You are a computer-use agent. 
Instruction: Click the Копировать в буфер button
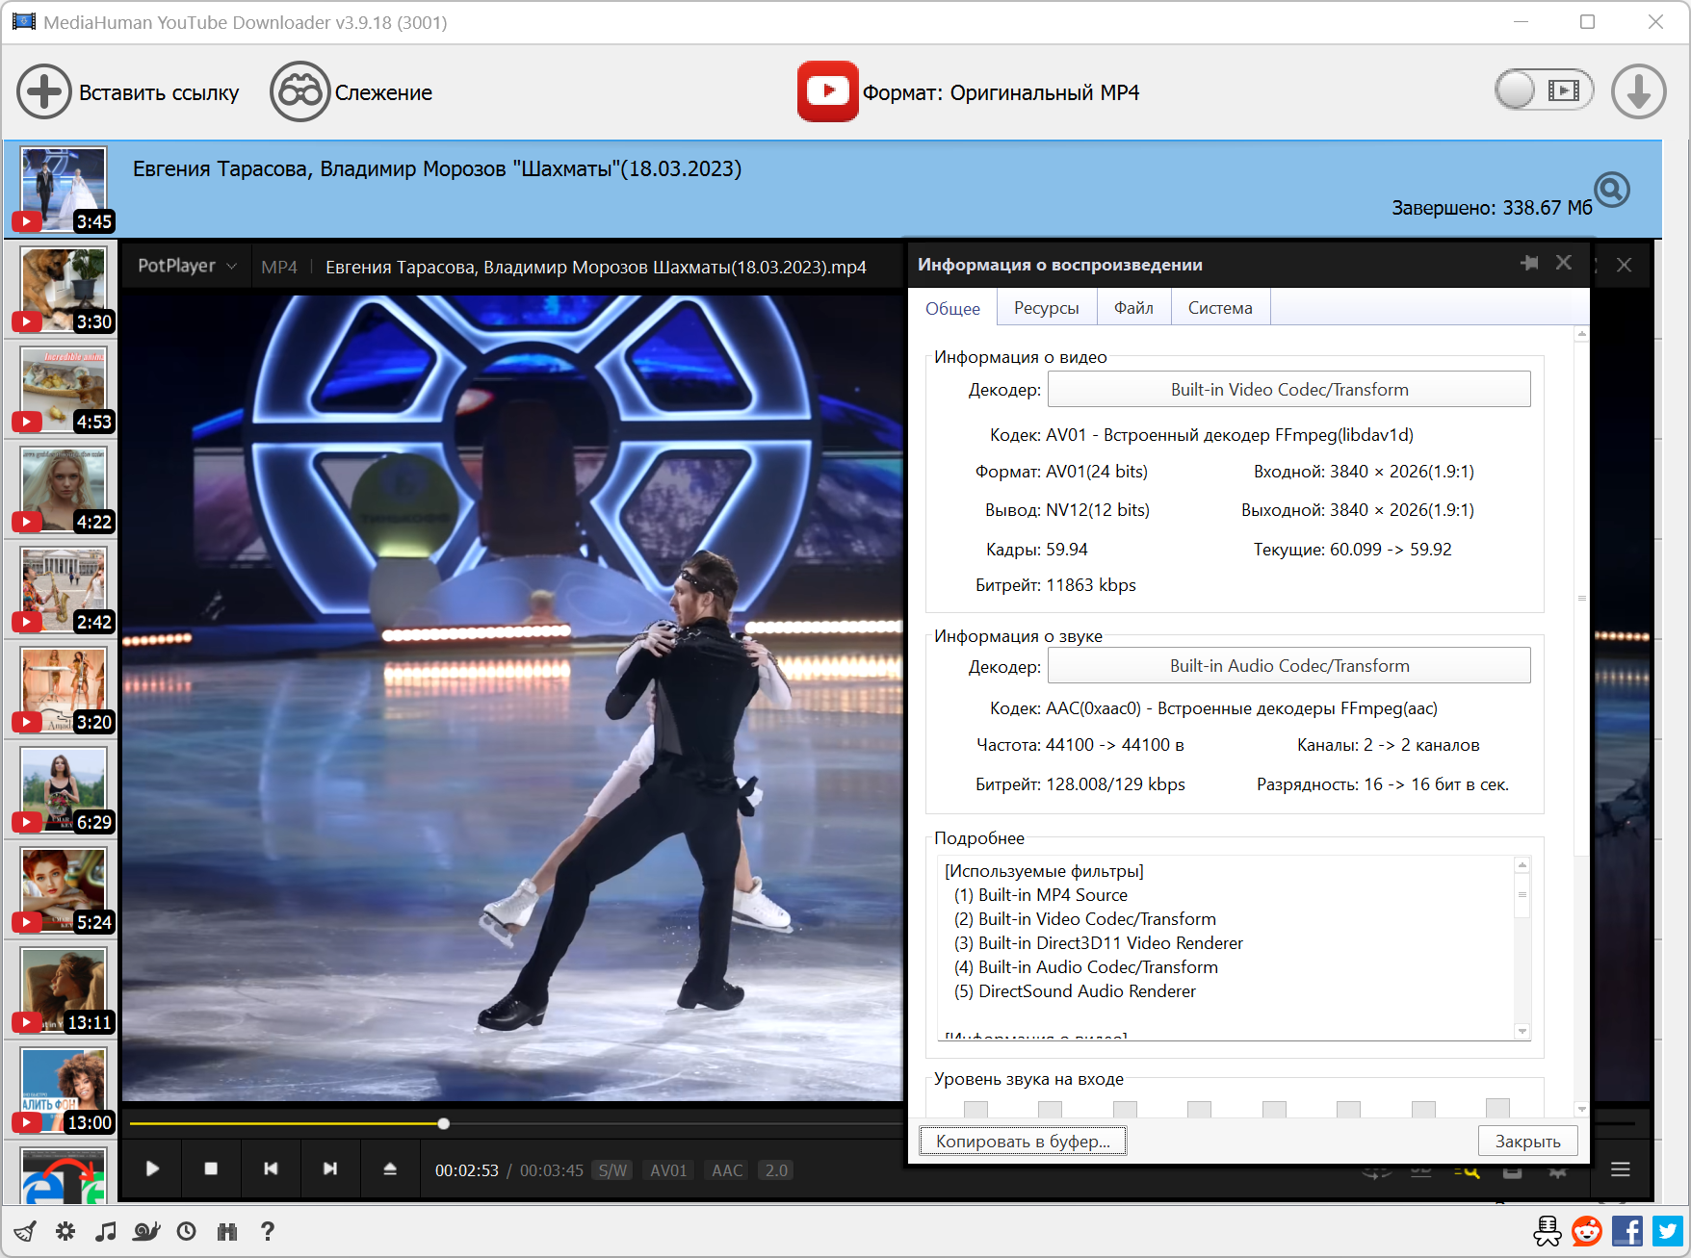pyautogui.click(x=1022, y=1142)
